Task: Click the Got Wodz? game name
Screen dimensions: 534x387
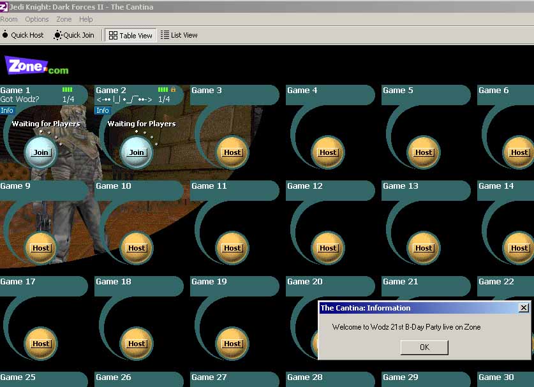Action: tap(19, 99)
